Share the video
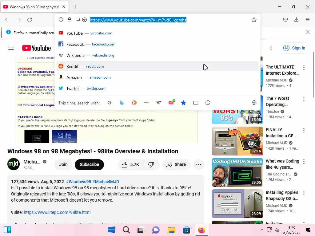The height and width of the screenshot is (236, 315). tap(176, 165)
